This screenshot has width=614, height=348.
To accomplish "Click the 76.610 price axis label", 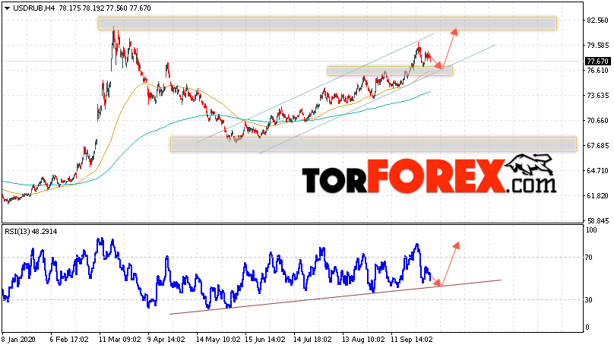I will [x=598, y=71].
